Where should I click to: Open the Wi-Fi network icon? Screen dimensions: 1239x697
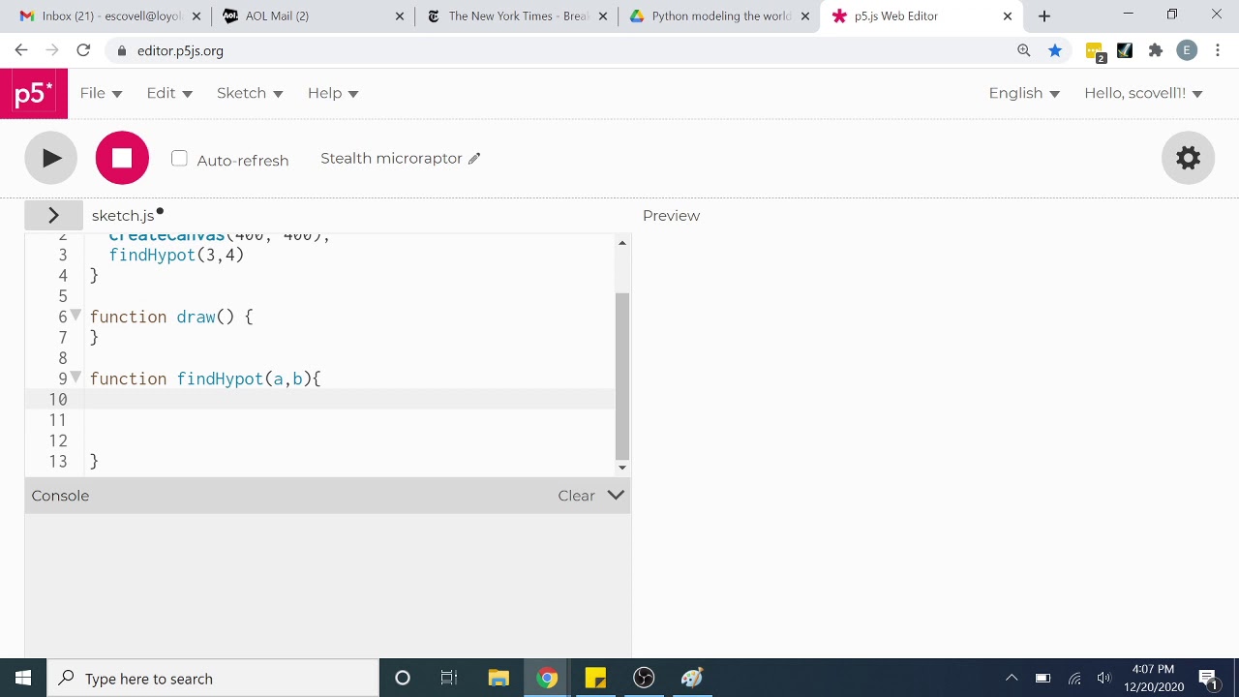pos(1074,678)
